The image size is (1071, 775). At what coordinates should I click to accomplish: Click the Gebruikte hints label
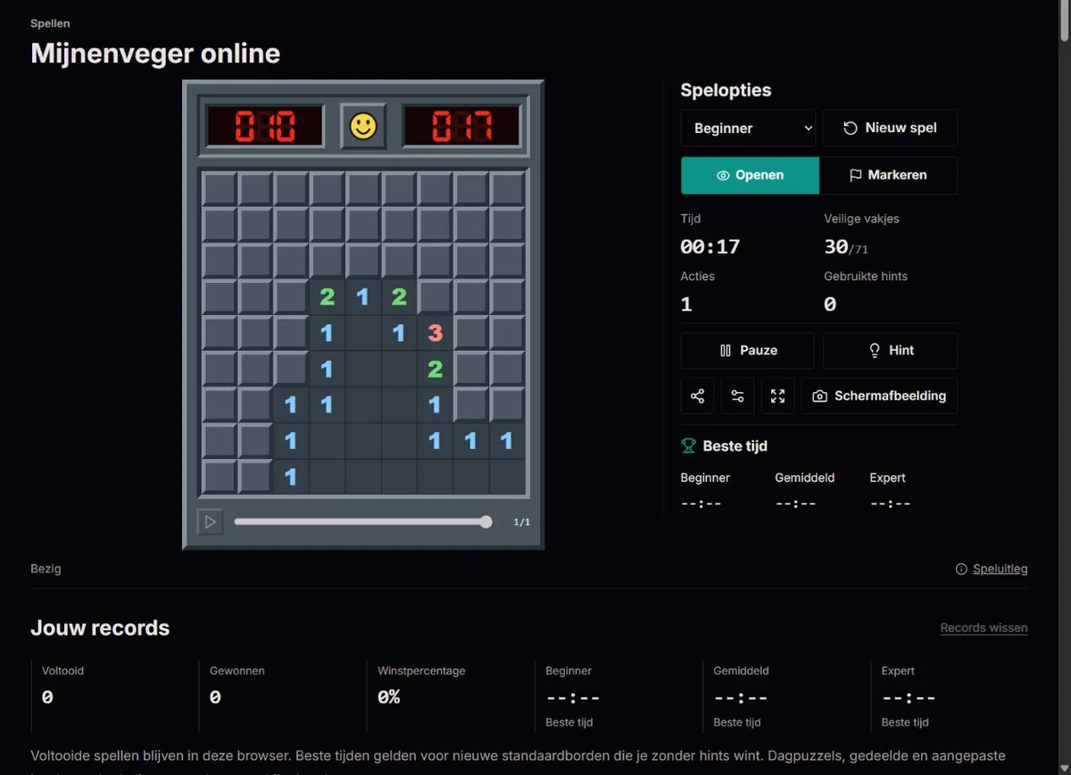[x=866, y=277]
